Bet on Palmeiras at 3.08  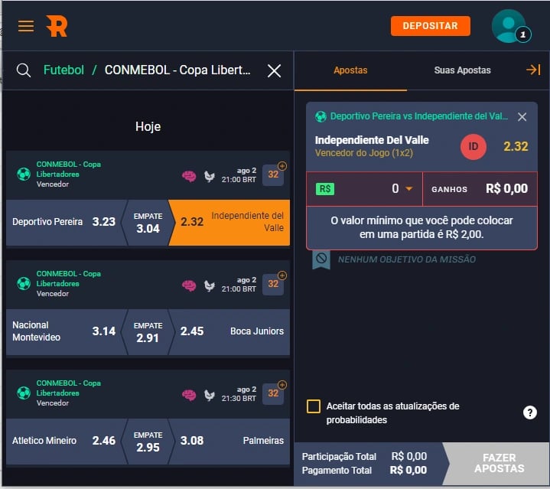230,441
